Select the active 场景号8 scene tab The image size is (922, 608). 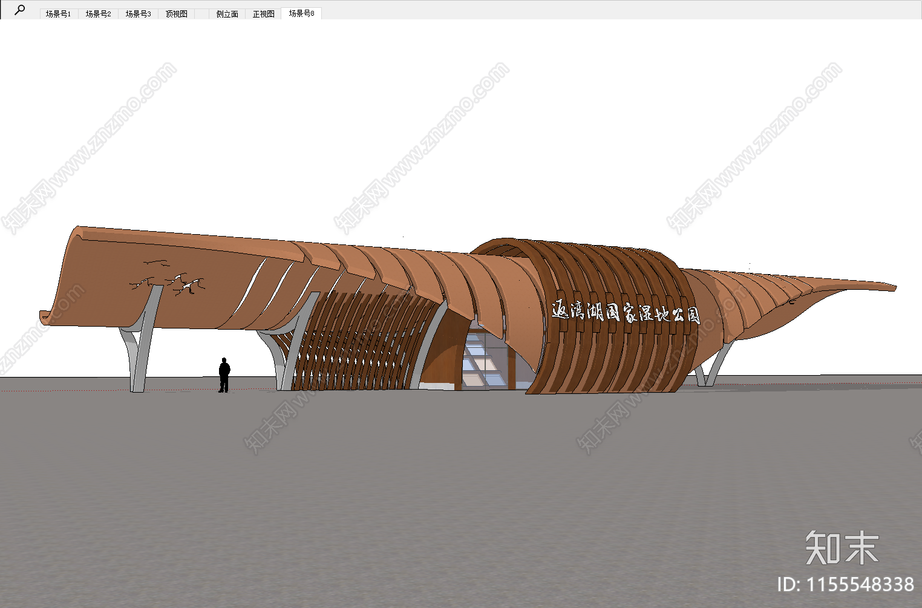tap(301, 13)
